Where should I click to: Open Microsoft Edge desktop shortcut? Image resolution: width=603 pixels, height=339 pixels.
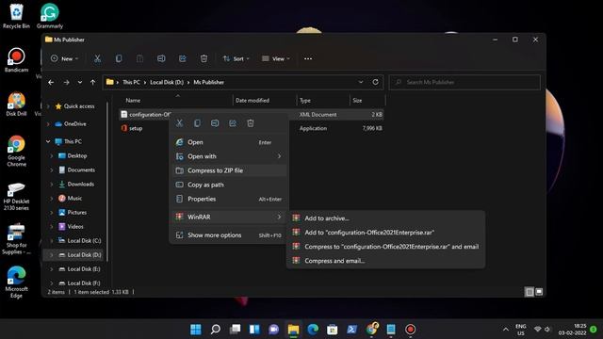coord(16,282)
